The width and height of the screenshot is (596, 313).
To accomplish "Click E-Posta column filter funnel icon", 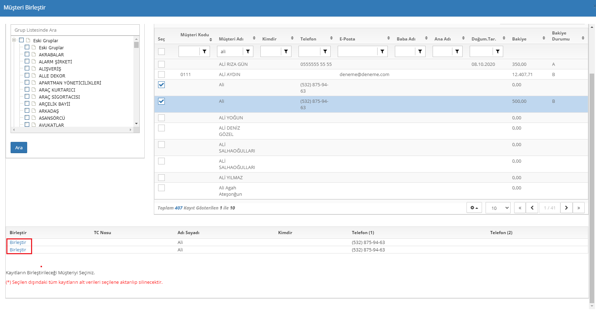I will pos(382,51).
